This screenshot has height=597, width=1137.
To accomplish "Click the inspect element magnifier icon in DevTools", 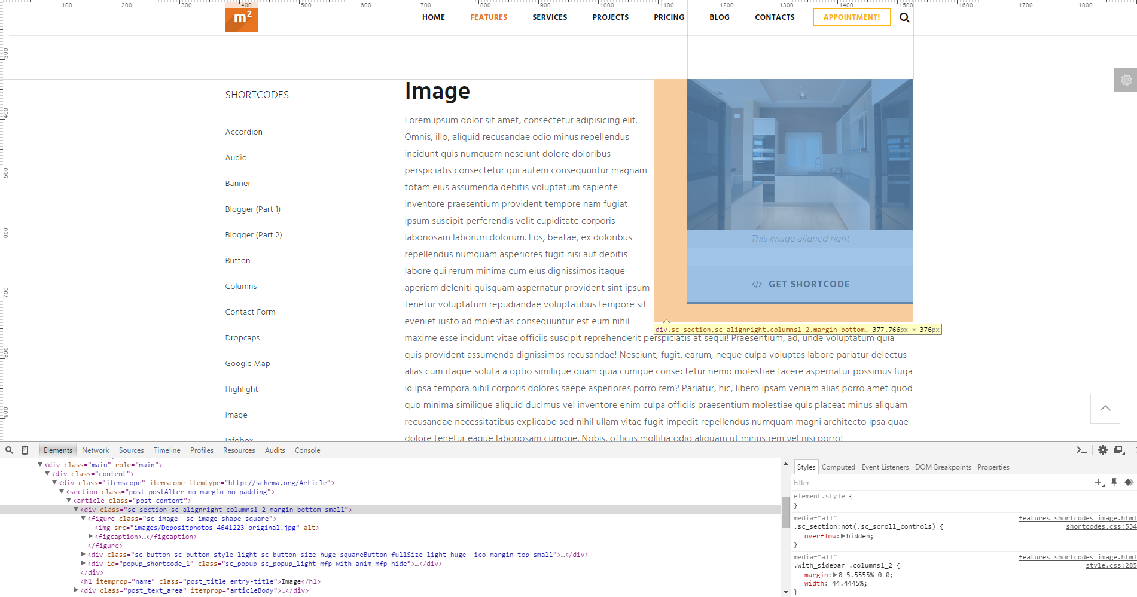I will click(x=9, y=450).
